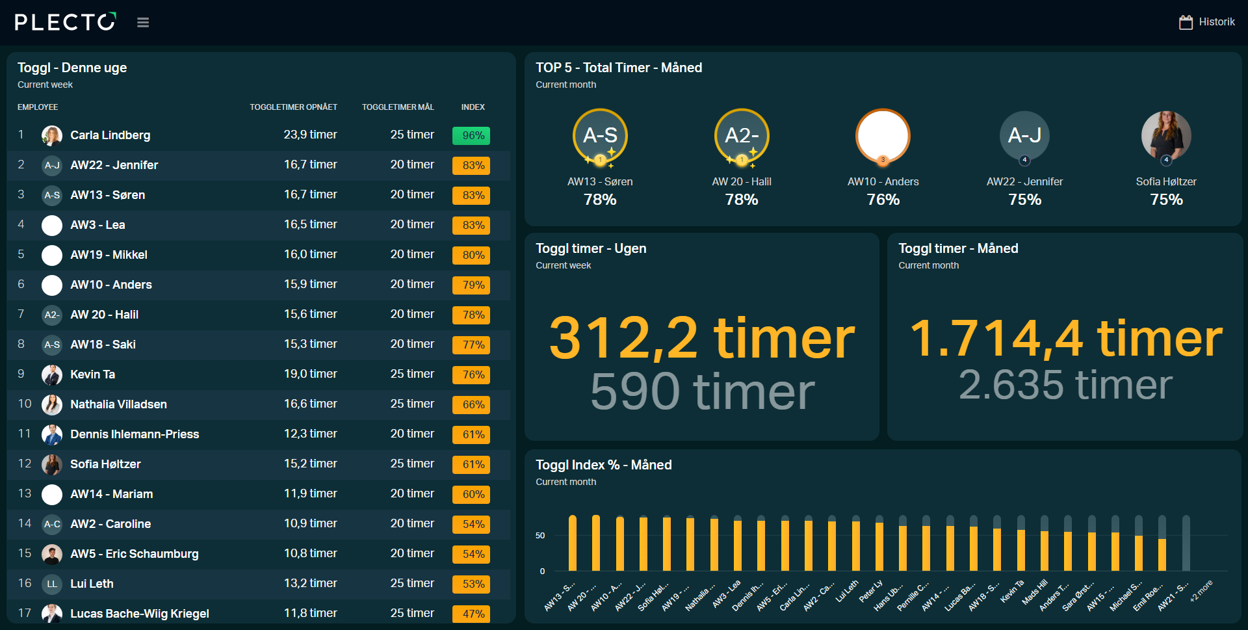Click the Plecto logo
1248x630 pixels.
[x=65, y=22]
